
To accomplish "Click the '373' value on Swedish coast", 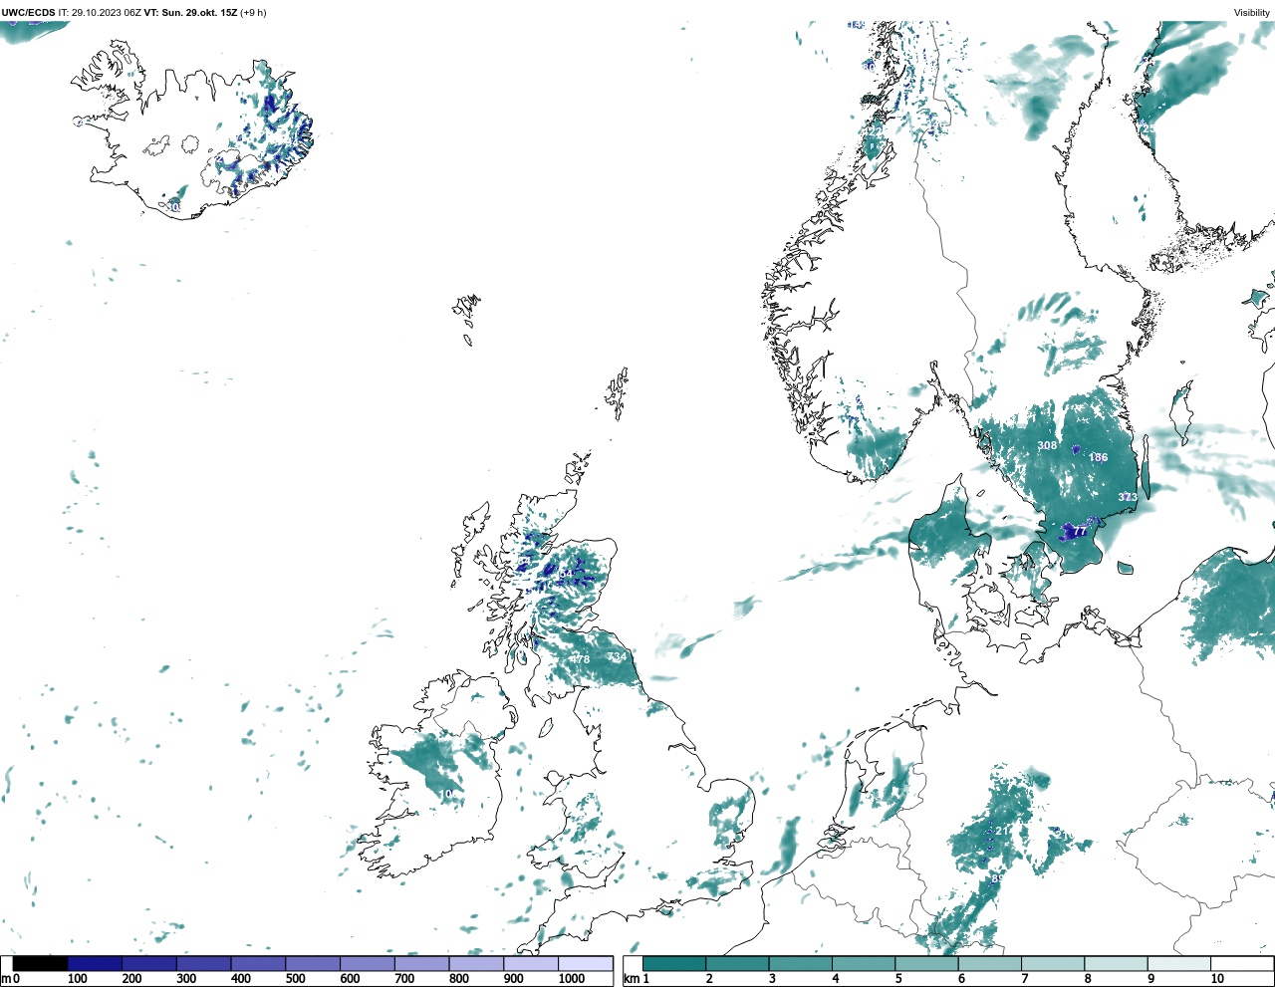I will 1128,497.
